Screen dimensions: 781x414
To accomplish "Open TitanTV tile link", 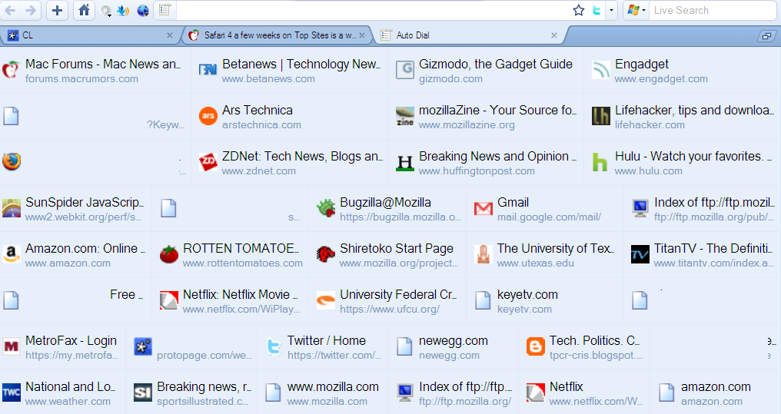I will click(x=703, y=254).
